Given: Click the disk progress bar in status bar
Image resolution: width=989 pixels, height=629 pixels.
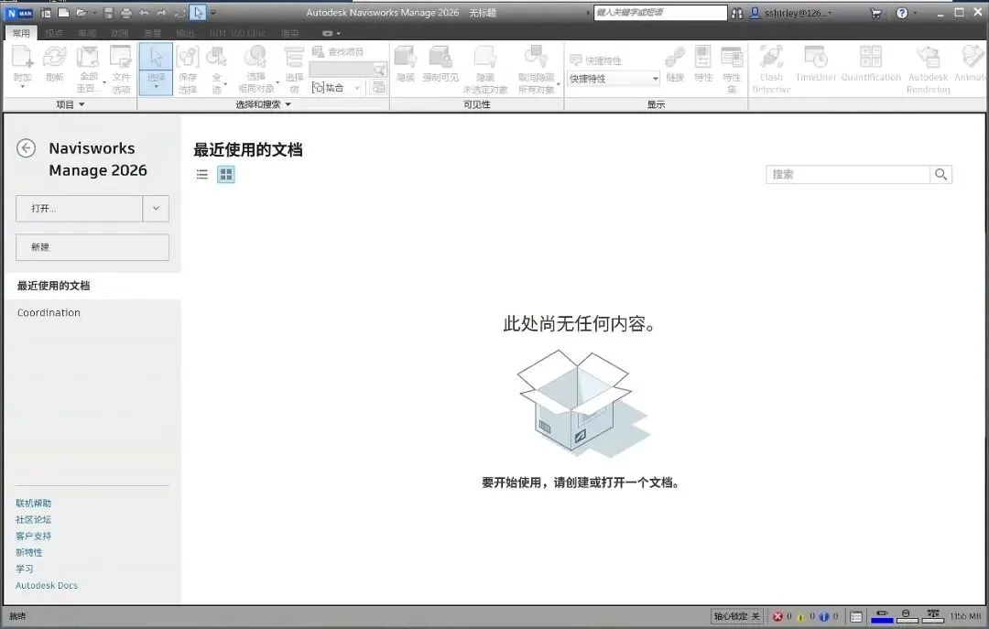Looking at the screenshot, I should (907, 616).
